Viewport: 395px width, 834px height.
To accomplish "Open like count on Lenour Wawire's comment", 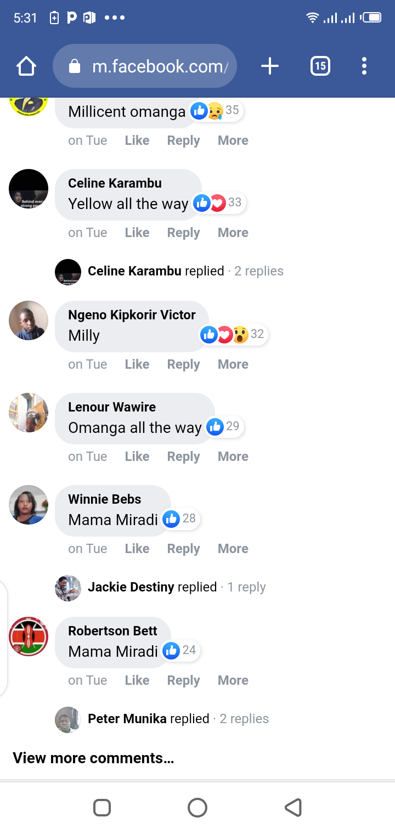I will 224,426.
